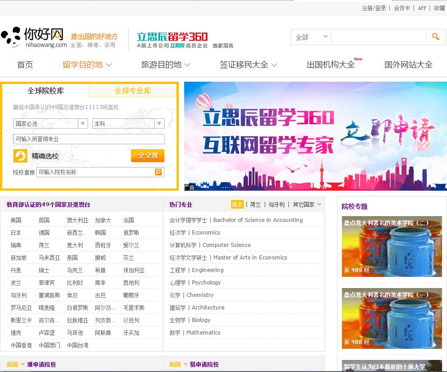The image size is (447, 372).
Task: Select 匈牙利 tab in 热门专业
Action: pos(277,205)
